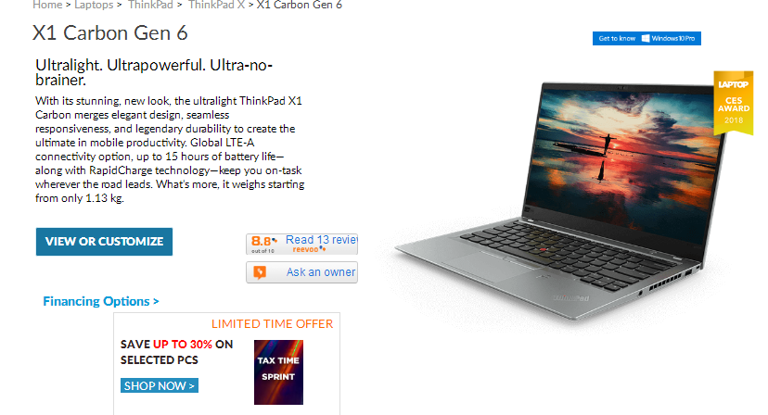This screenshot has width=768, height=415.
Task: Open Read 13 reviews link
Action: (321, 240)
